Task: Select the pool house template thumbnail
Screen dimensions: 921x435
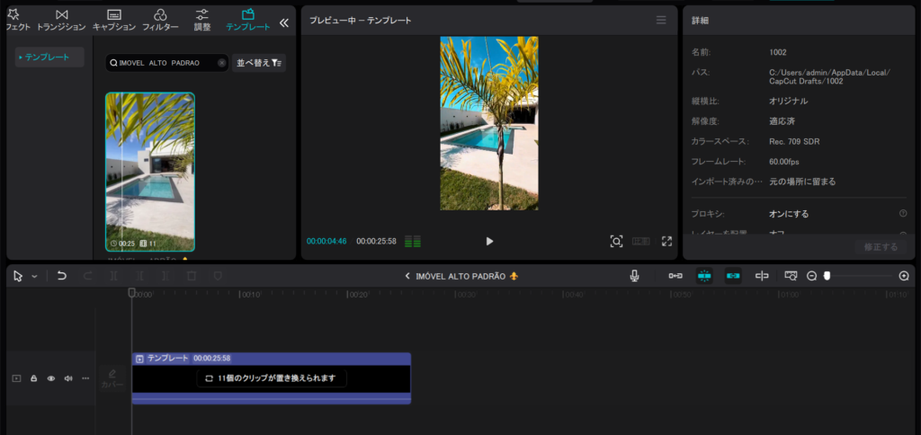Action: pyautogui.click(x=150, y=172)
